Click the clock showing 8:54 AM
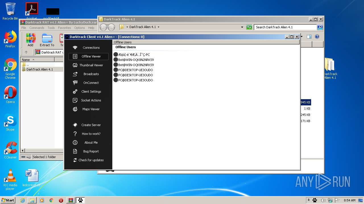 349,200
